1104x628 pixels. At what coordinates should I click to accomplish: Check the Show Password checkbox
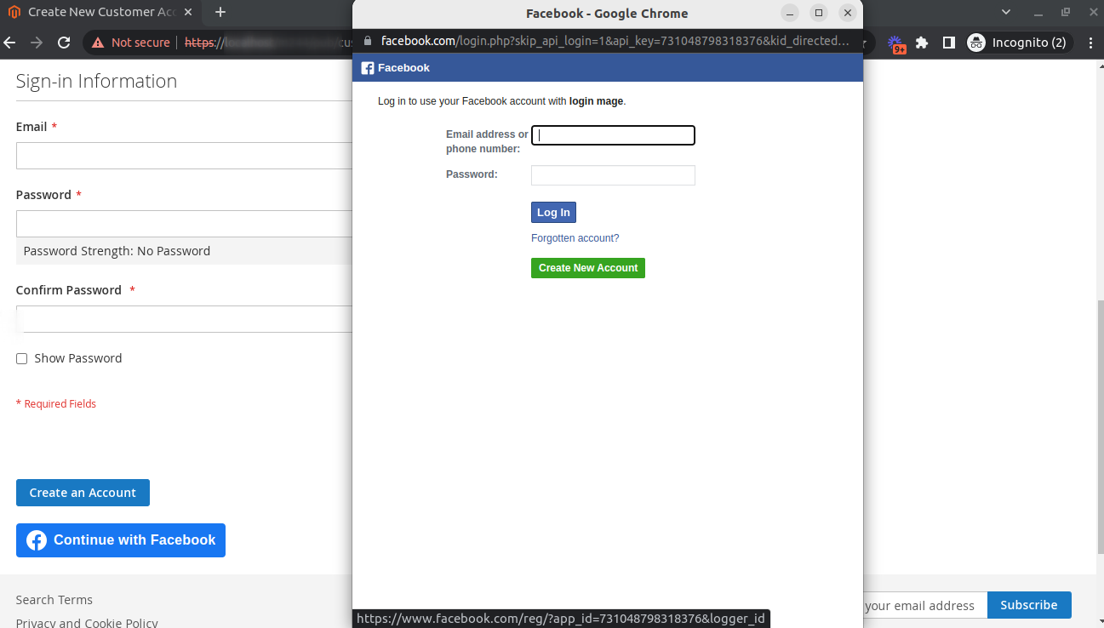[21, 358]
